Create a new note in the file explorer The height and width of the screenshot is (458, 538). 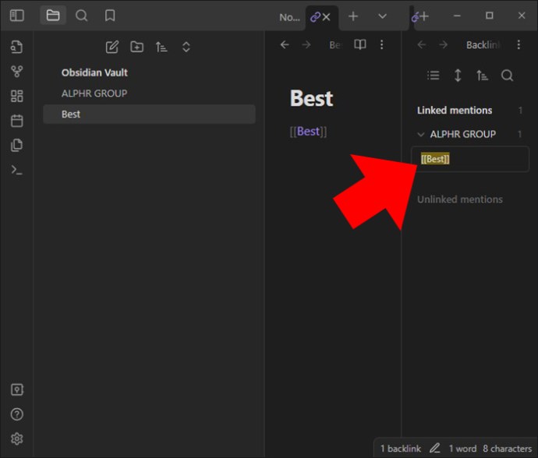click(x=112, y=47)
